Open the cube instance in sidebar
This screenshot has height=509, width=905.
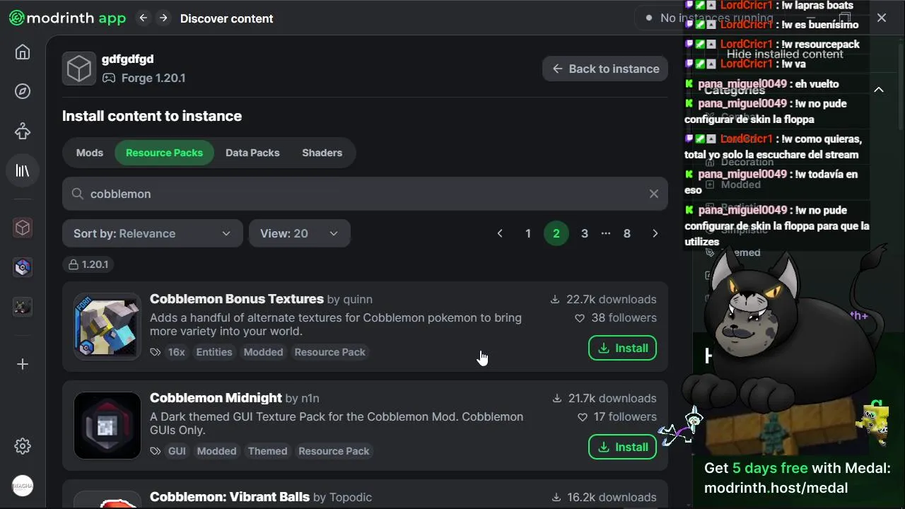[x=23, y=228]
